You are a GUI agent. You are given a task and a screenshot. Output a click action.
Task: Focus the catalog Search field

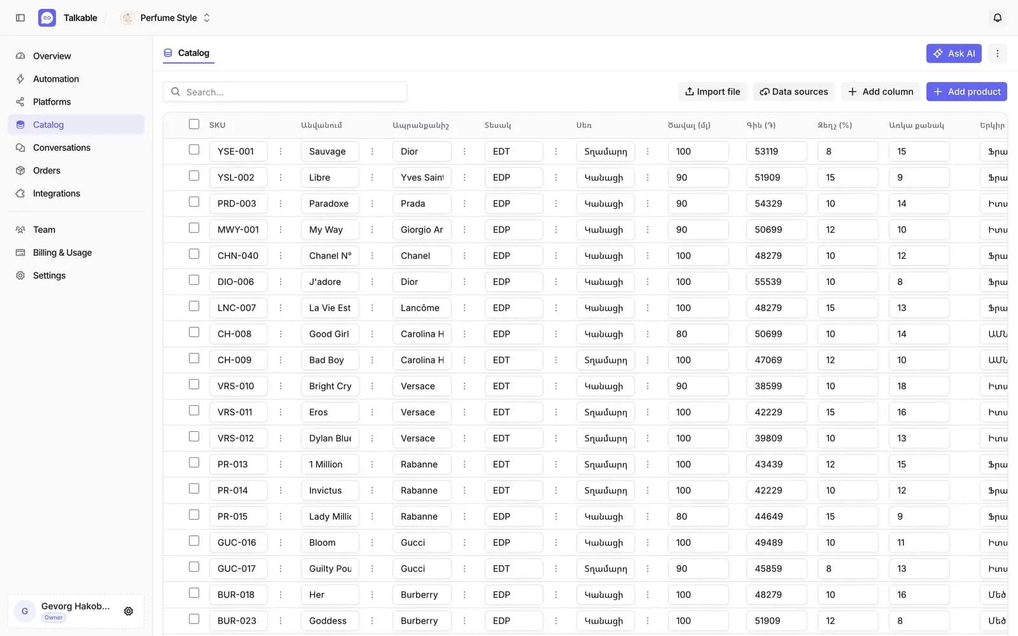[x=285, y=92]
